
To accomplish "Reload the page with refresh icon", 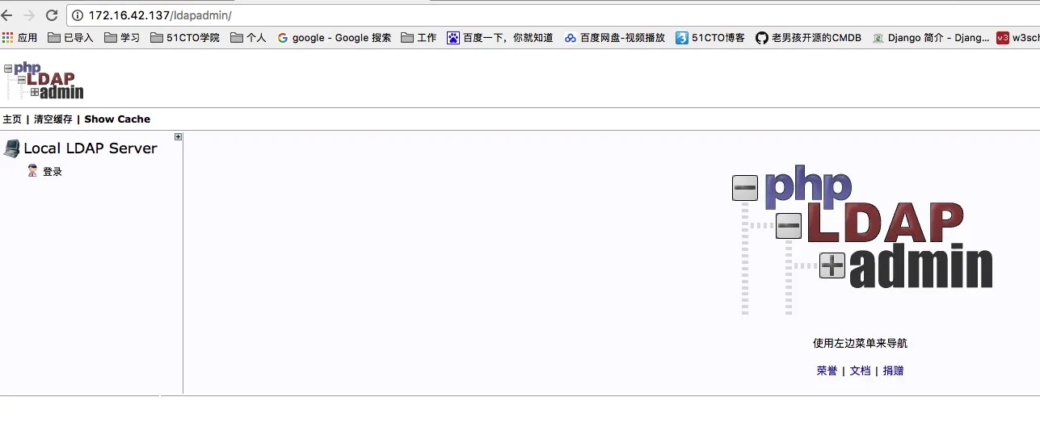I will tap(51, 15).
